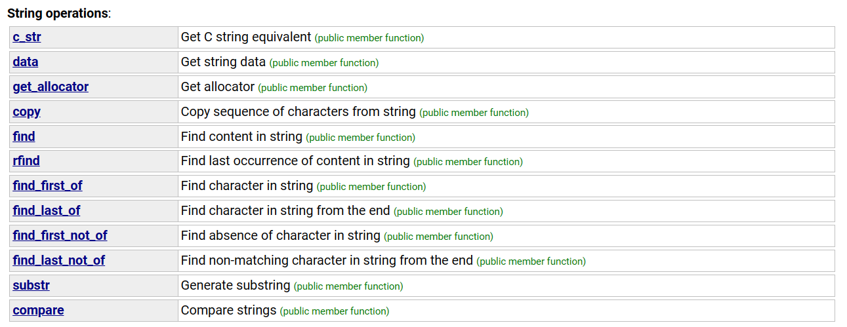Viewport: 847px width, 327px height.
Task: Click the 'Compare strings' description cell
Action: (x=506, y=311)
